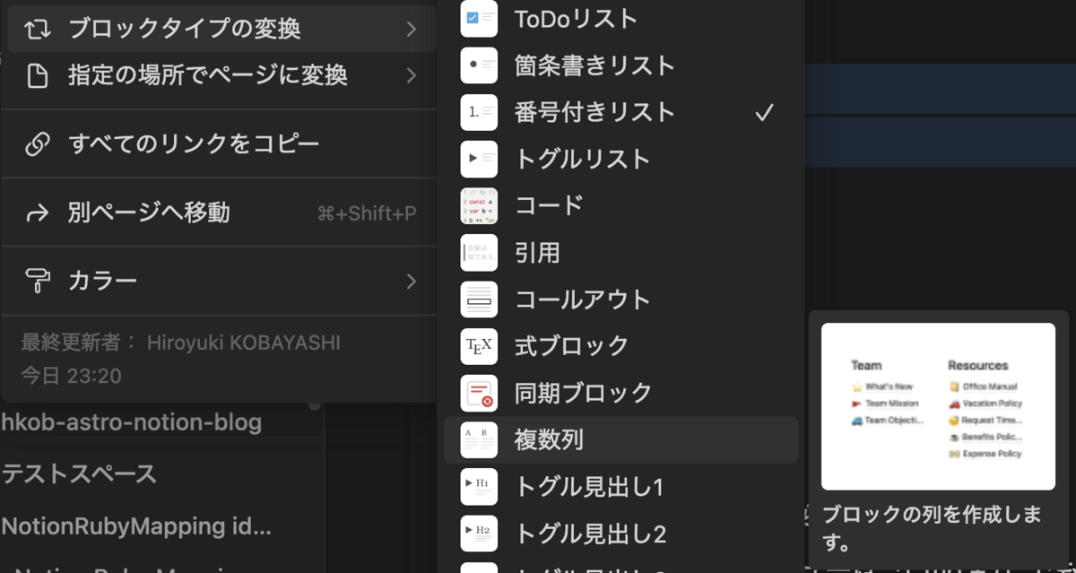Convert block to 引用
This screenshot has width=1076, height=573.
tap(620, 253)
